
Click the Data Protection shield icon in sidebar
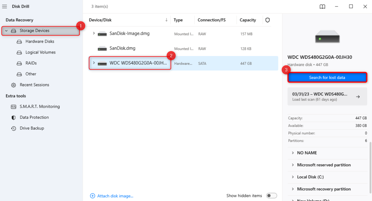[x=13, y=118]
